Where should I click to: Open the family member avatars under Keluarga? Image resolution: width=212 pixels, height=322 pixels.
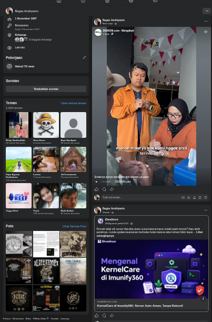point(22,39)
